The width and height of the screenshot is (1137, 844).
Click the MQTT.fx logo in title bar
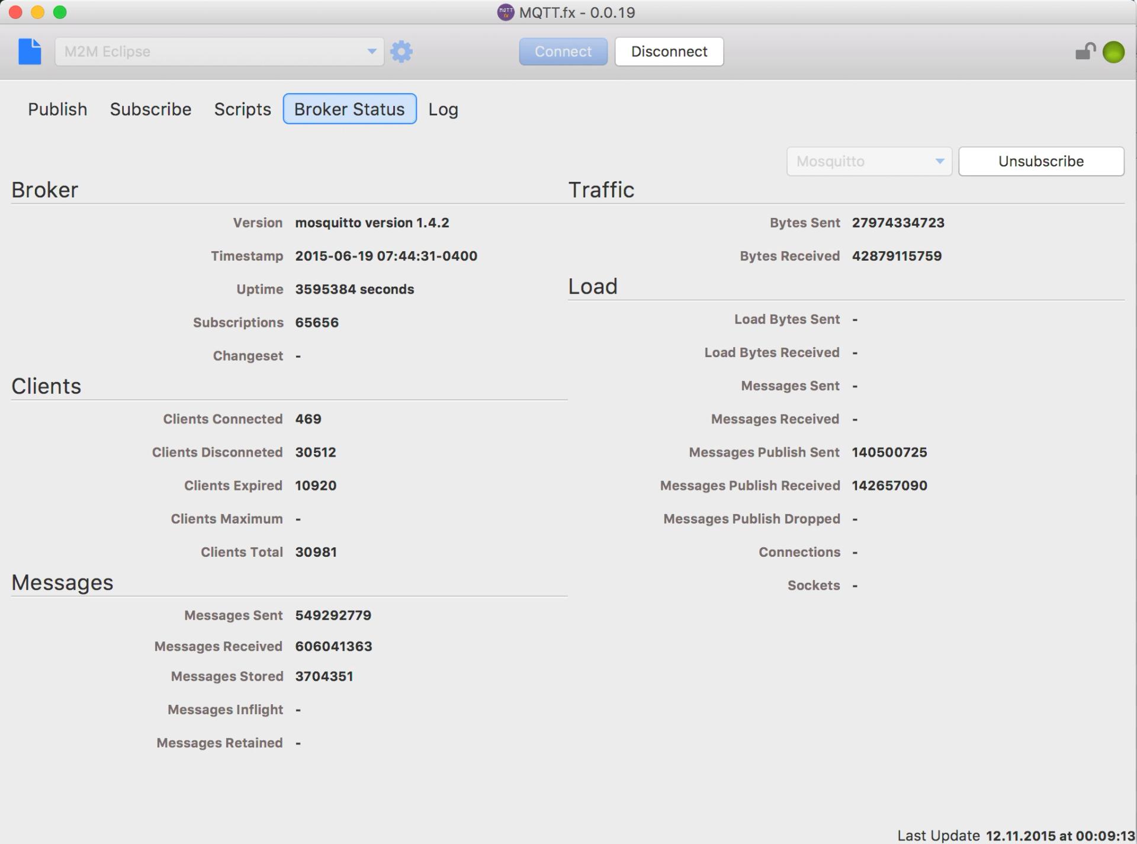pos(505,12)
